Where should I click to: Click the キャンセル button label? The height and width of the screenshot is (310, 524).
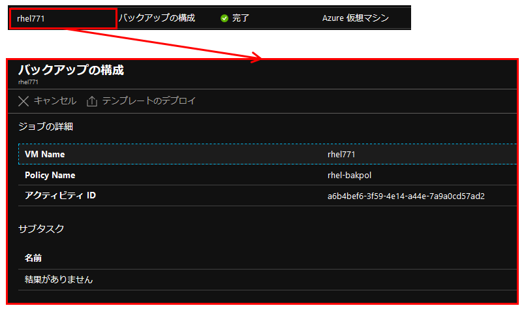click(55, 101)
